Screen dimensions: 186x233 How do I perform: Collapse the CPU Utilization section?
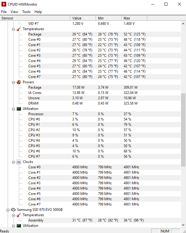coord(13,109)
